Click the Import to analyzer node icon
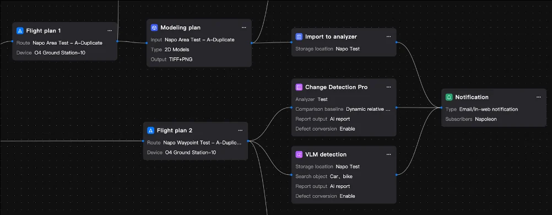 click(299, 36)
